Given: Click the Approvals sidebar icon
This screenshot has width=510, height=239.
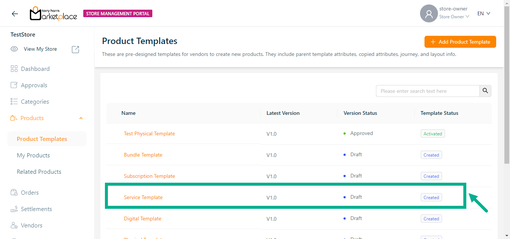Looking at the screenshot, I should [x=14, y=85].
